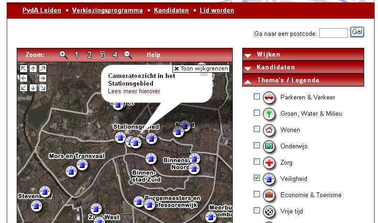Click the Ga! button
Image resolution: width=378 pixels, height=223 pixels.
coord(357,32)
